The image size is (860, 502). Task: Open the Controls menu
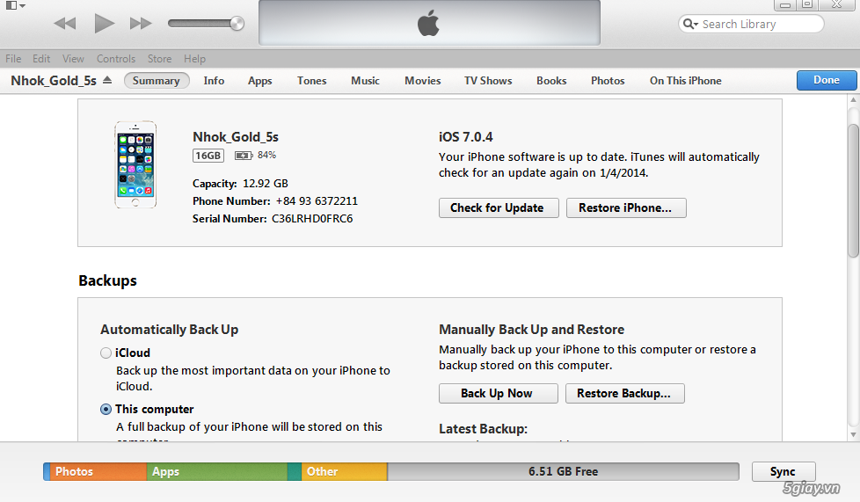(x=116, y=59)
